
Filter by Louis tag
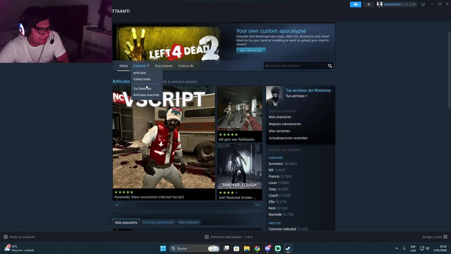[x=279, y=183]
